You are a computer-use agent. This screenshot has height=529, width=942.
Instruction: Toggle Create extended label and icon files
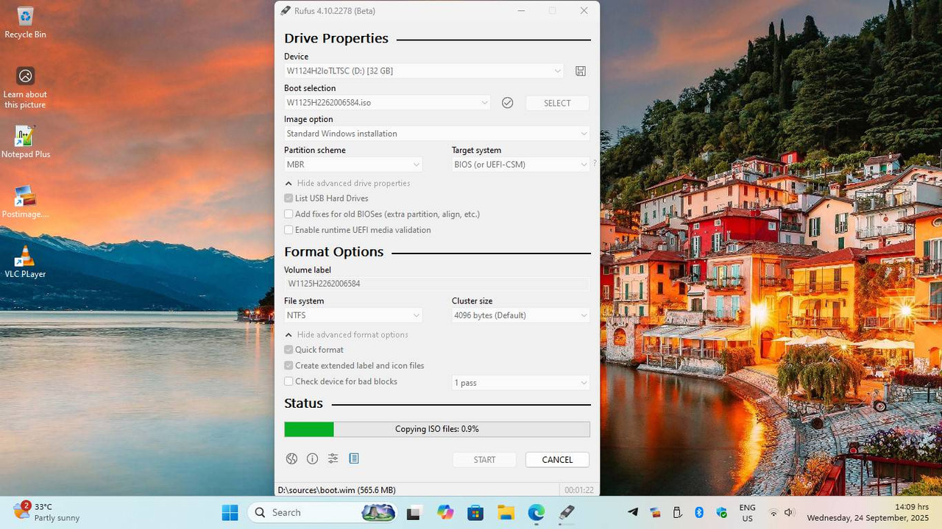click(288, 366)
